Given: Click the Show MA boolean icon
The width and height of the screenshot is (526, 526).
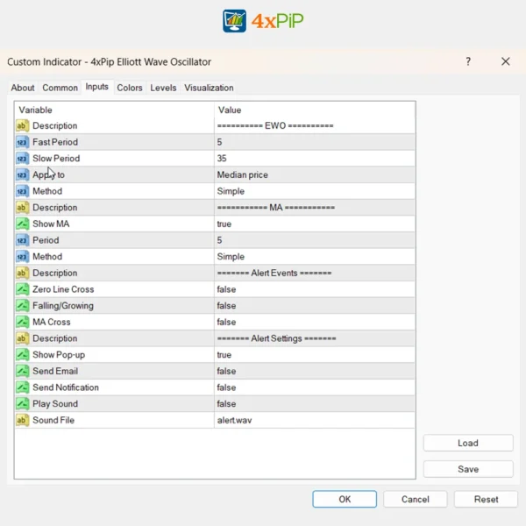Looking at the screenshot, I should pyautogui.click(x=23, y=224).
